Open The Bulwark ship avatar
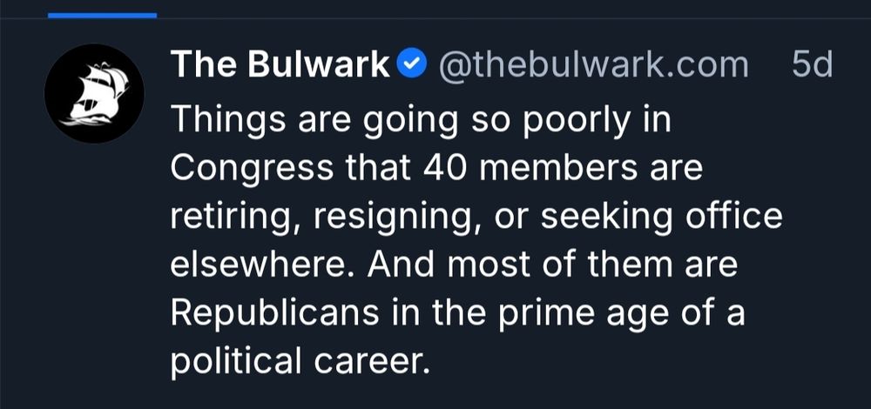The height and width of the screenshot is (409, 871). pos(94,93)
